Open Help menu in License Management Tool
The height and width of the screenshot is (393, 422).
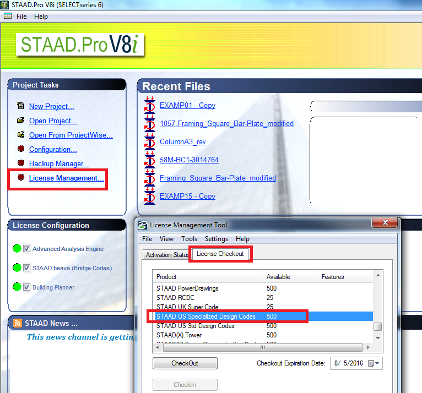pos(243,239)
